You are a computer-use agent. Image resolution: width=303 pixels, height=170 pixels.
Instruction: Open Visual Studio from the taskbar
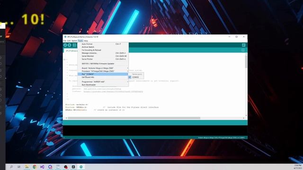tap(42, 167)
